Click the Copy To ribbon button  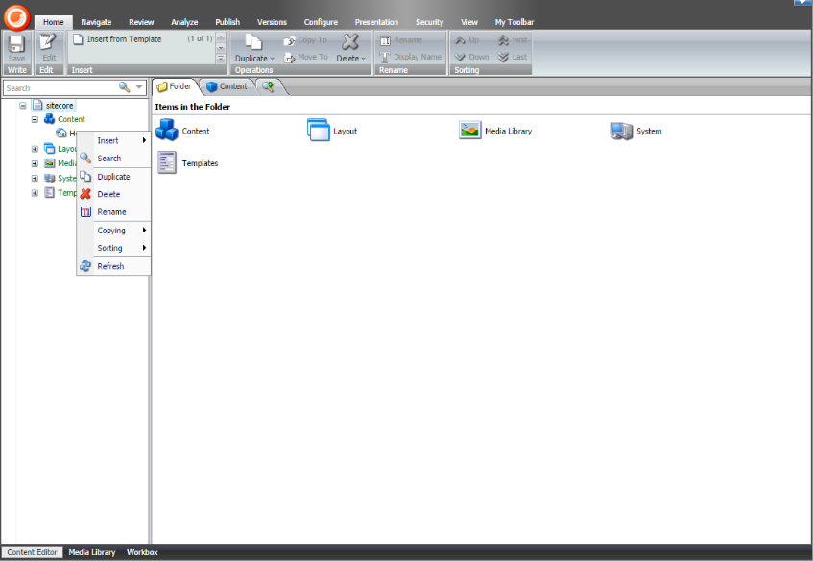pyautogui.click(x=305, y=40)
